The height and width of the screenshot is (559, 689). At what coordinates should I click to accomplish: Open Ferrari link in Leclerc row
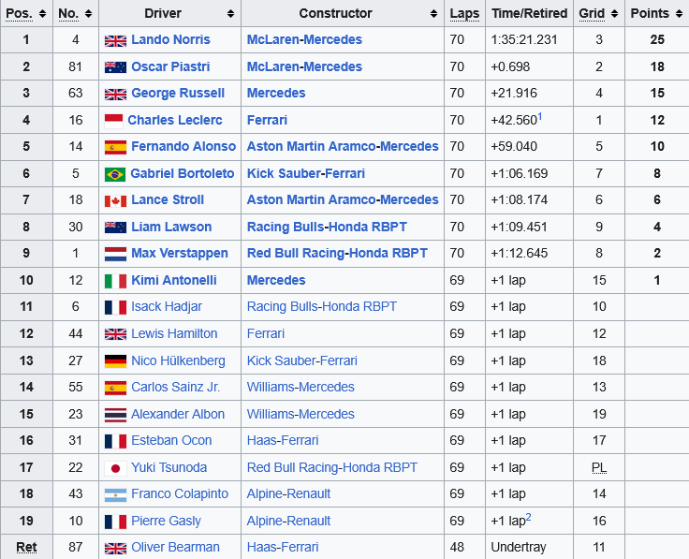(x=267, y=120)
